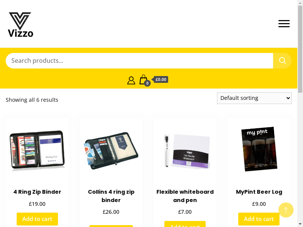Expand the Default sorting dropdown

254,98
